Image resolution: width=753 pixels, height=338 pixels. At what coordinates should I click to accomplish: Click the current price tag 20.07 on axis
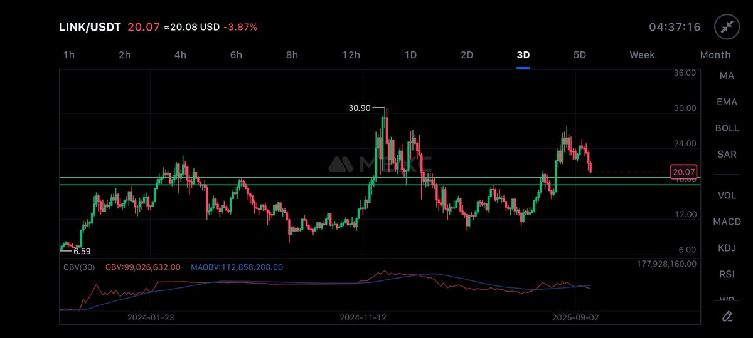683,172
